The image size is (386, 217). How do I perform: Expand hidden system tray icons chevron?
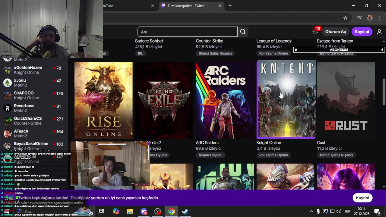coord(312,211)
